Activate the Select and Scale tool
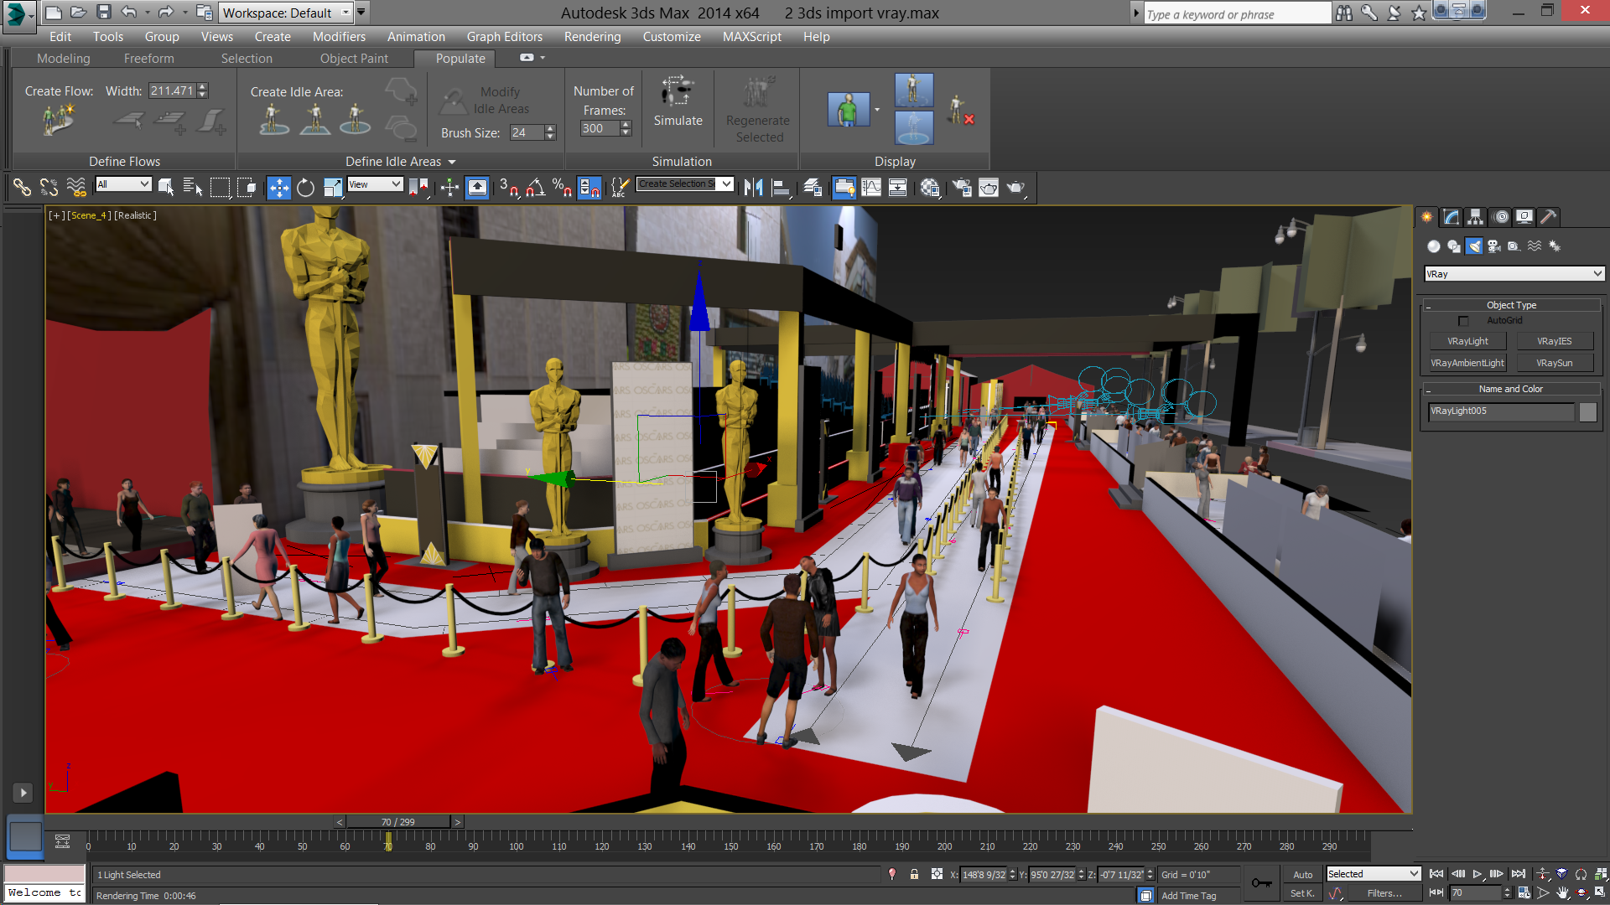This screenshot has width=1610, height=905. (x=333, y=188)
